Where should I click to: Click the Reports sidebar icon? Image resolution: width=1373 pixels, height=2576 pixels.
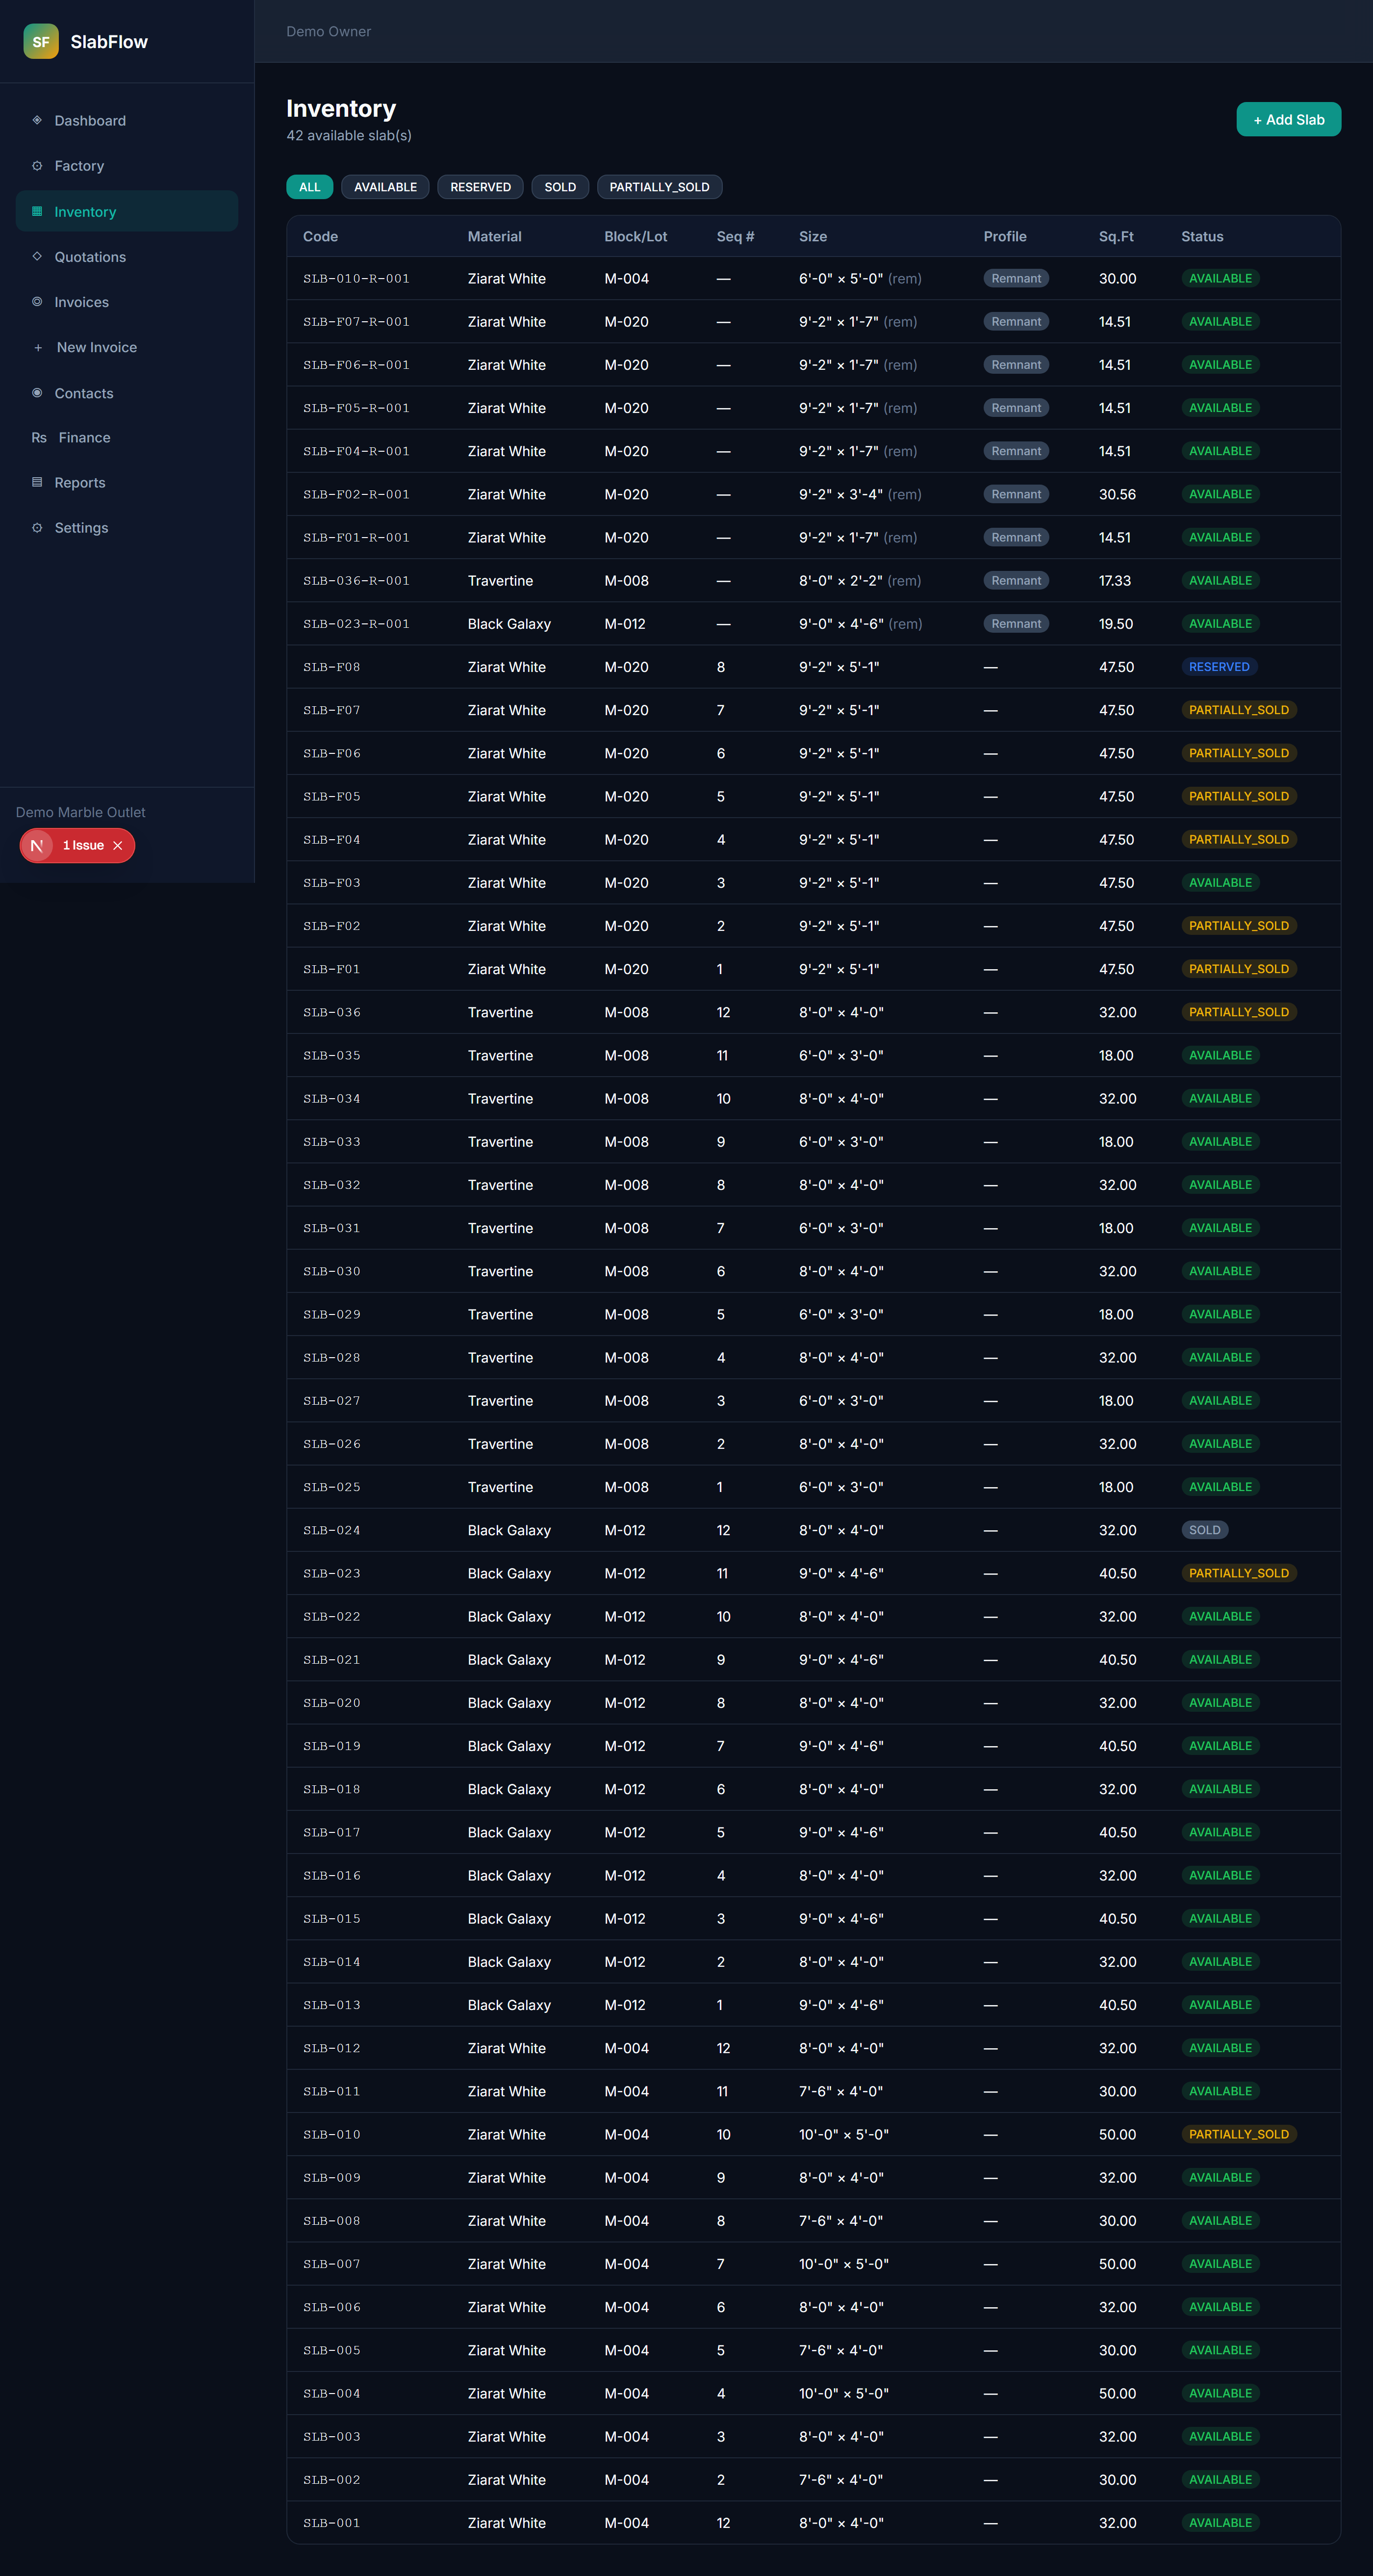37,482
